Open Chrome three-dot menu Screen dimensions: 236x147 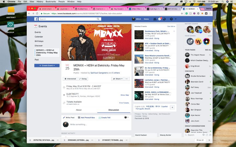click(x=210, y=14)
